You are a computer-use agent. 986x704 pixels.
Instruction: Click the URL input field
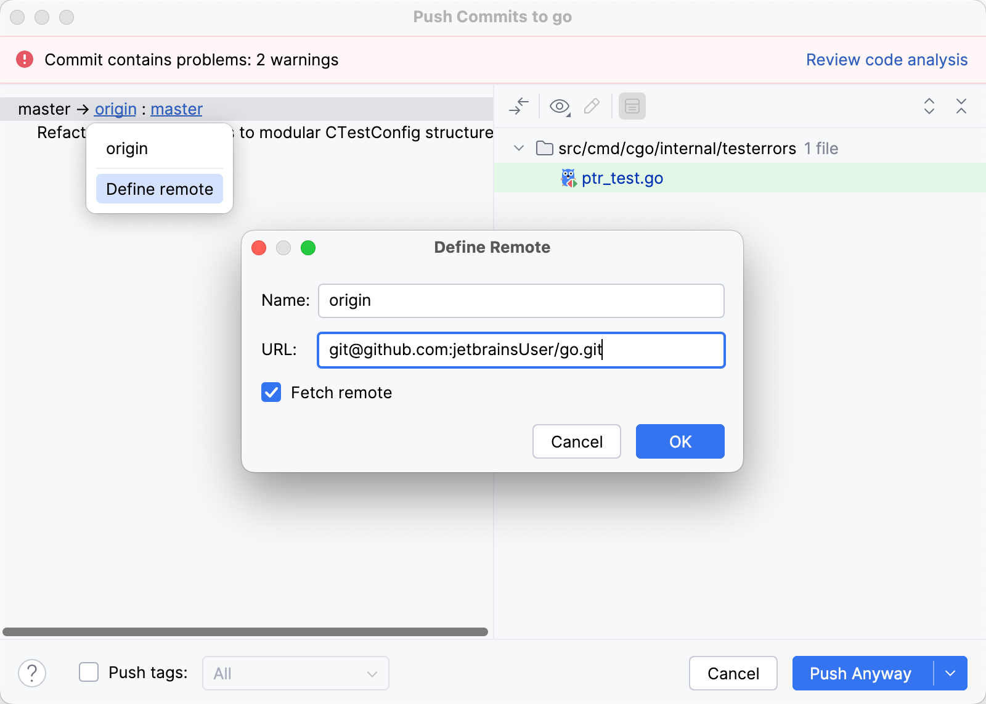tap(521, 350)
